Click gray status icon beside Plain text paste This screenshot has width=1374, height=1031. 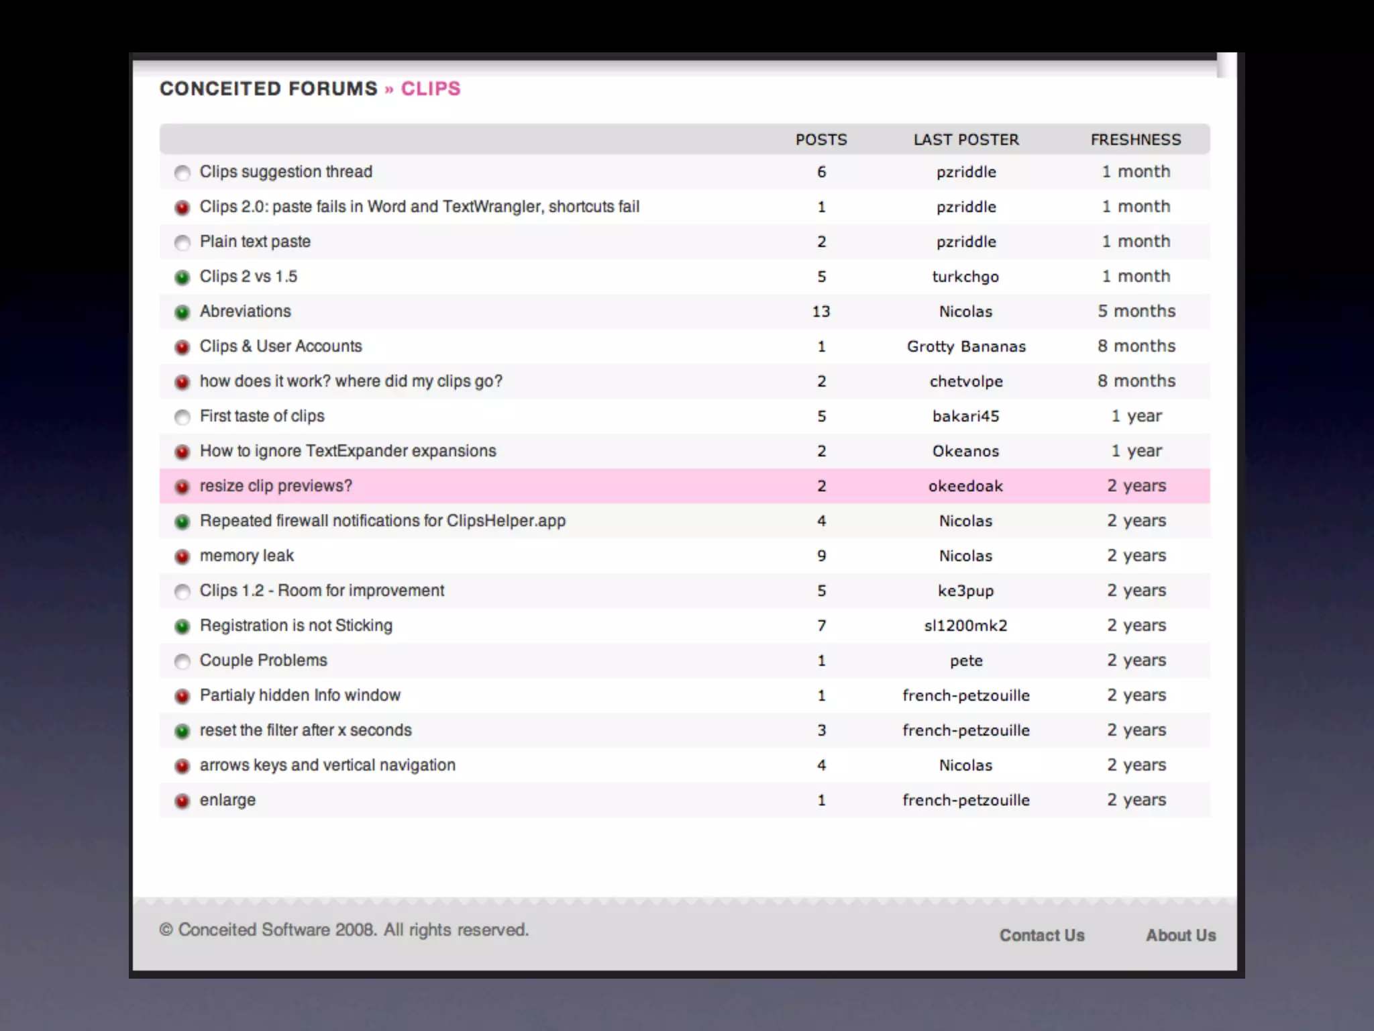(x=182, y=242)
